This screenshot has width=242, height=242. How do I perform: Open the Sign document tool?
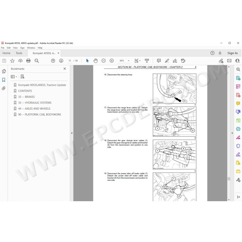pyautogui.click(x=175, y=61)
